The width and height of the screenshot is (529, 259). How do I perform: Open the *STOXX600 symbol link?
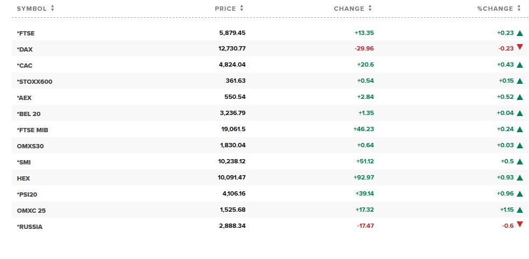tap(34, 82)
